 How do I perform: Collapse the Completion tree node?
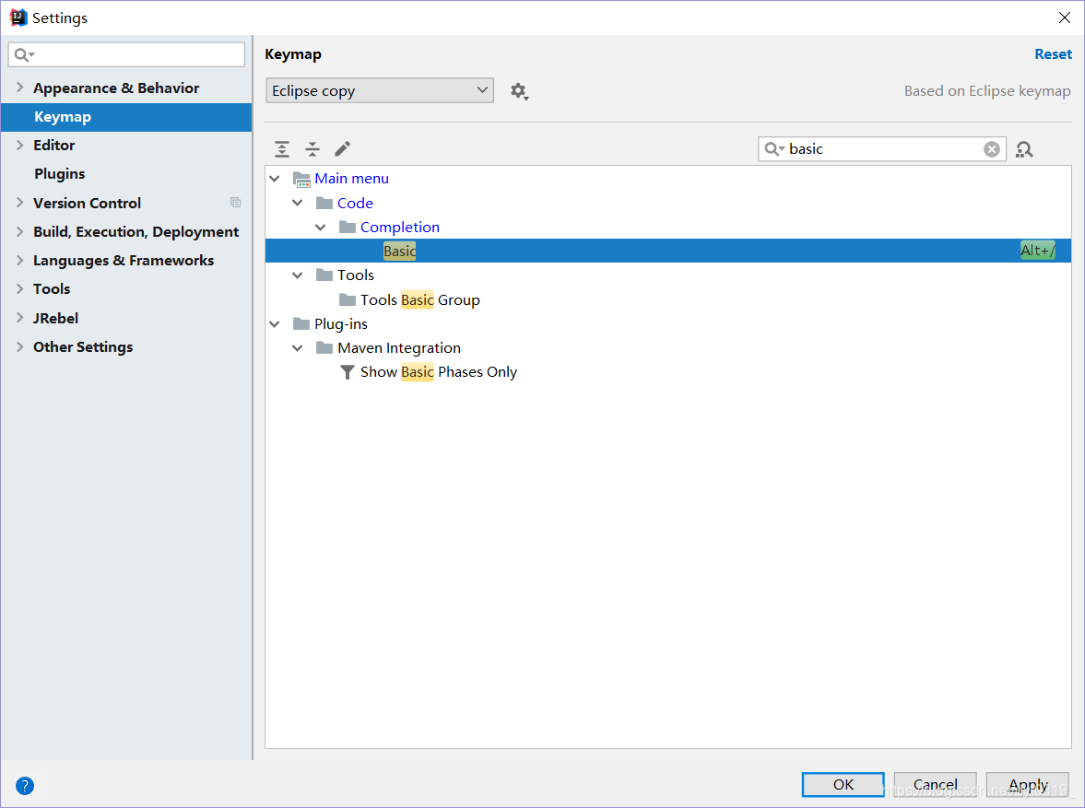321,227
